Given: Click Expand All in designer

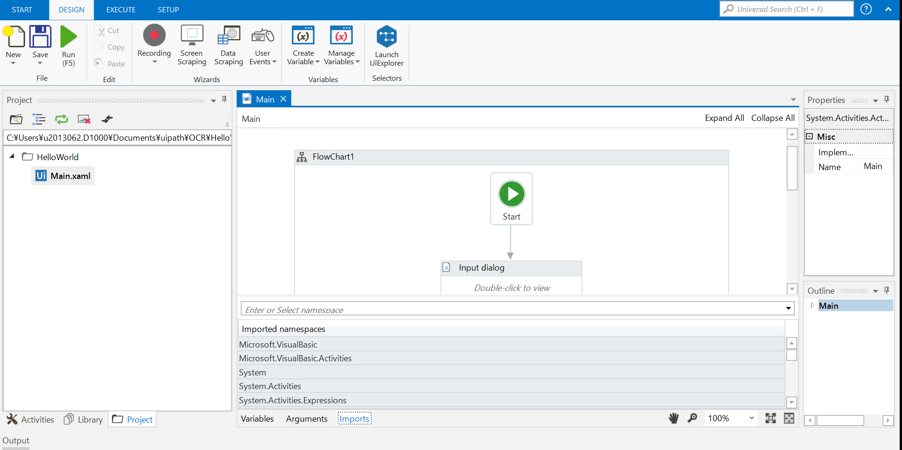Looking at the screenshot, I should [724, 118].
